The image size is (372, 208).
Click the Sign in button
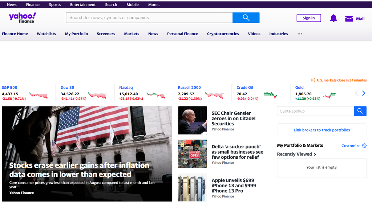[309, 18]
